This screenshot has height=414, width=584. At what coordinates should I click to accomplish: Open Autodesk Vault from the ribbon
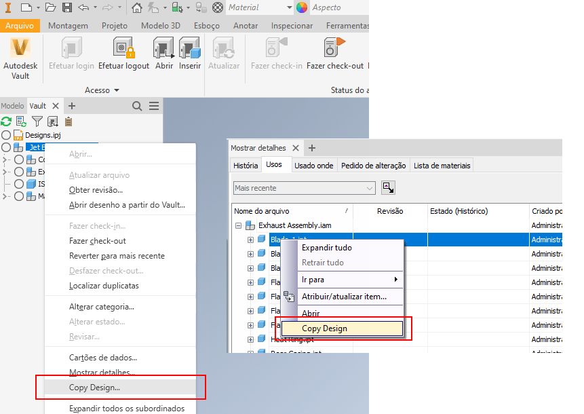pyautogui.click(x=20, y=58)
